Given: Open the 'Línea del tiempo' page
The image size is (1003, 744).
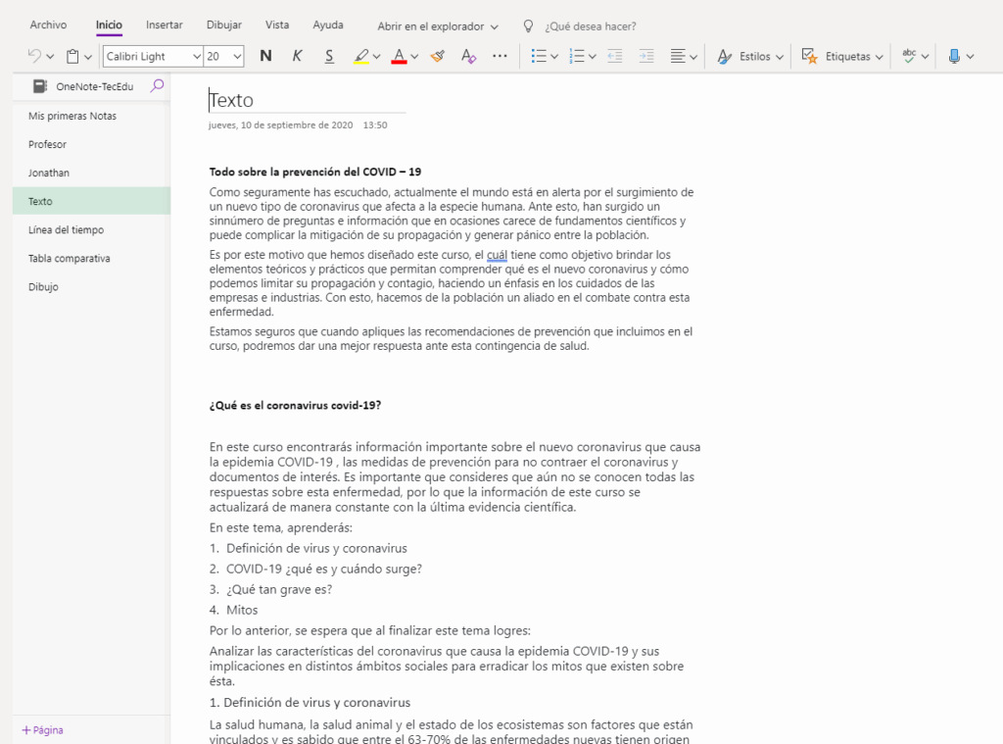Looking at the screenshot, I should (66, 229).
